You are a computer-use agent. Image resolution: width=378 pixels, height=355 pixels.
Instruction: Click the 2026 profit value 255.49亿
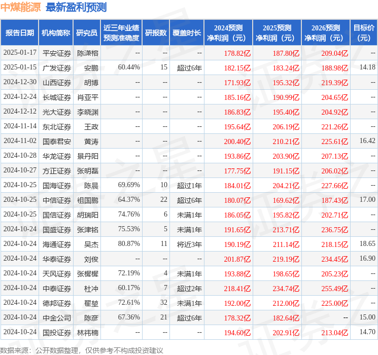coord(335,289)
